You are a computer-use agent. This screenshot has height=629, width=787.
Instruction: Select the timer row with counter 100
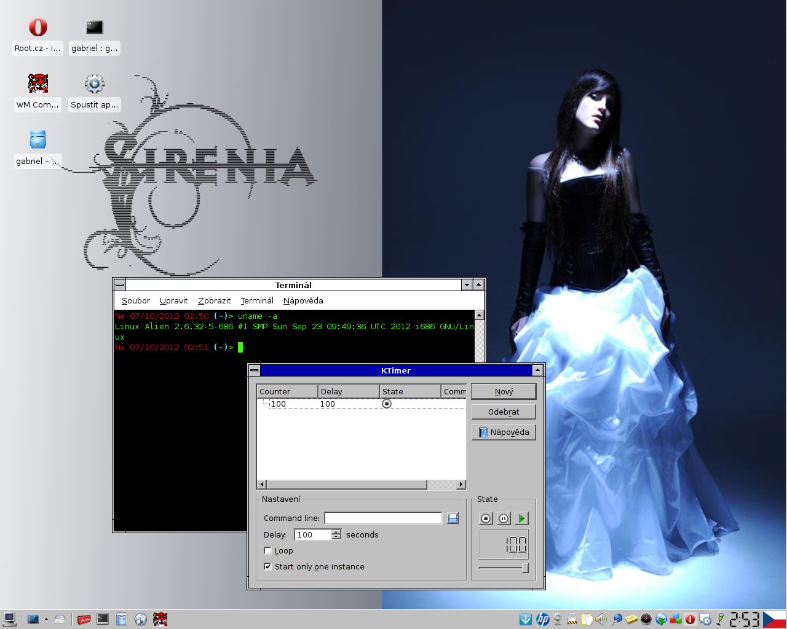362,404
